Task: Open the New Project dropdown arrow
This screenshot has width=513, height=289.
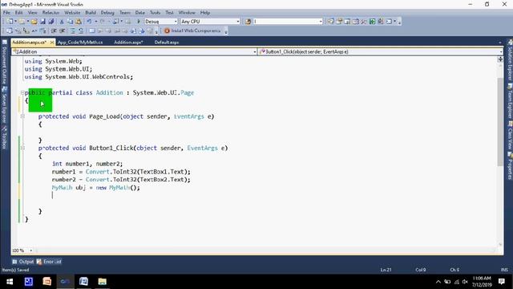Action: pyautogui.click(x=15, y=22)
